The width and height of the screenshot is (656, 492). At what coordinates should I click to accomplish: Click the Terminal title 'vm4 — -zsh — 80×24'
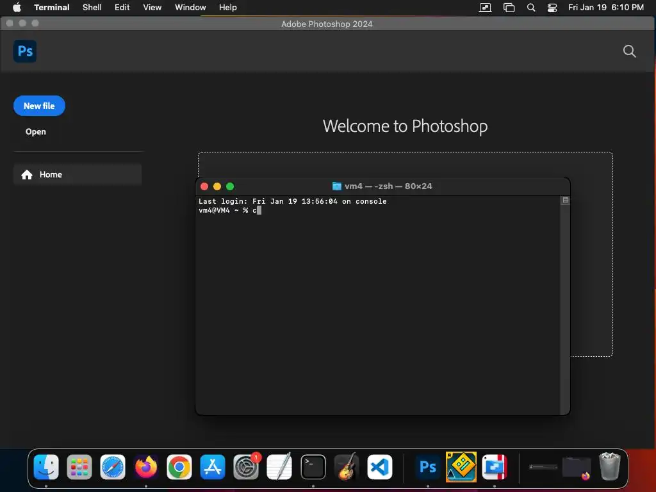coord(388,186)
